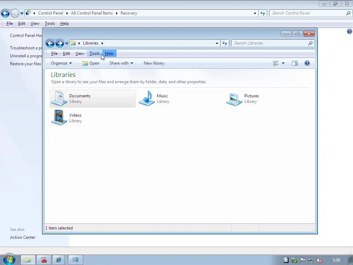Viewport: 353px width, 265px height.
Task: Open File menu in Control Panel
Action: pyautogui.click(x=10, y=23)
